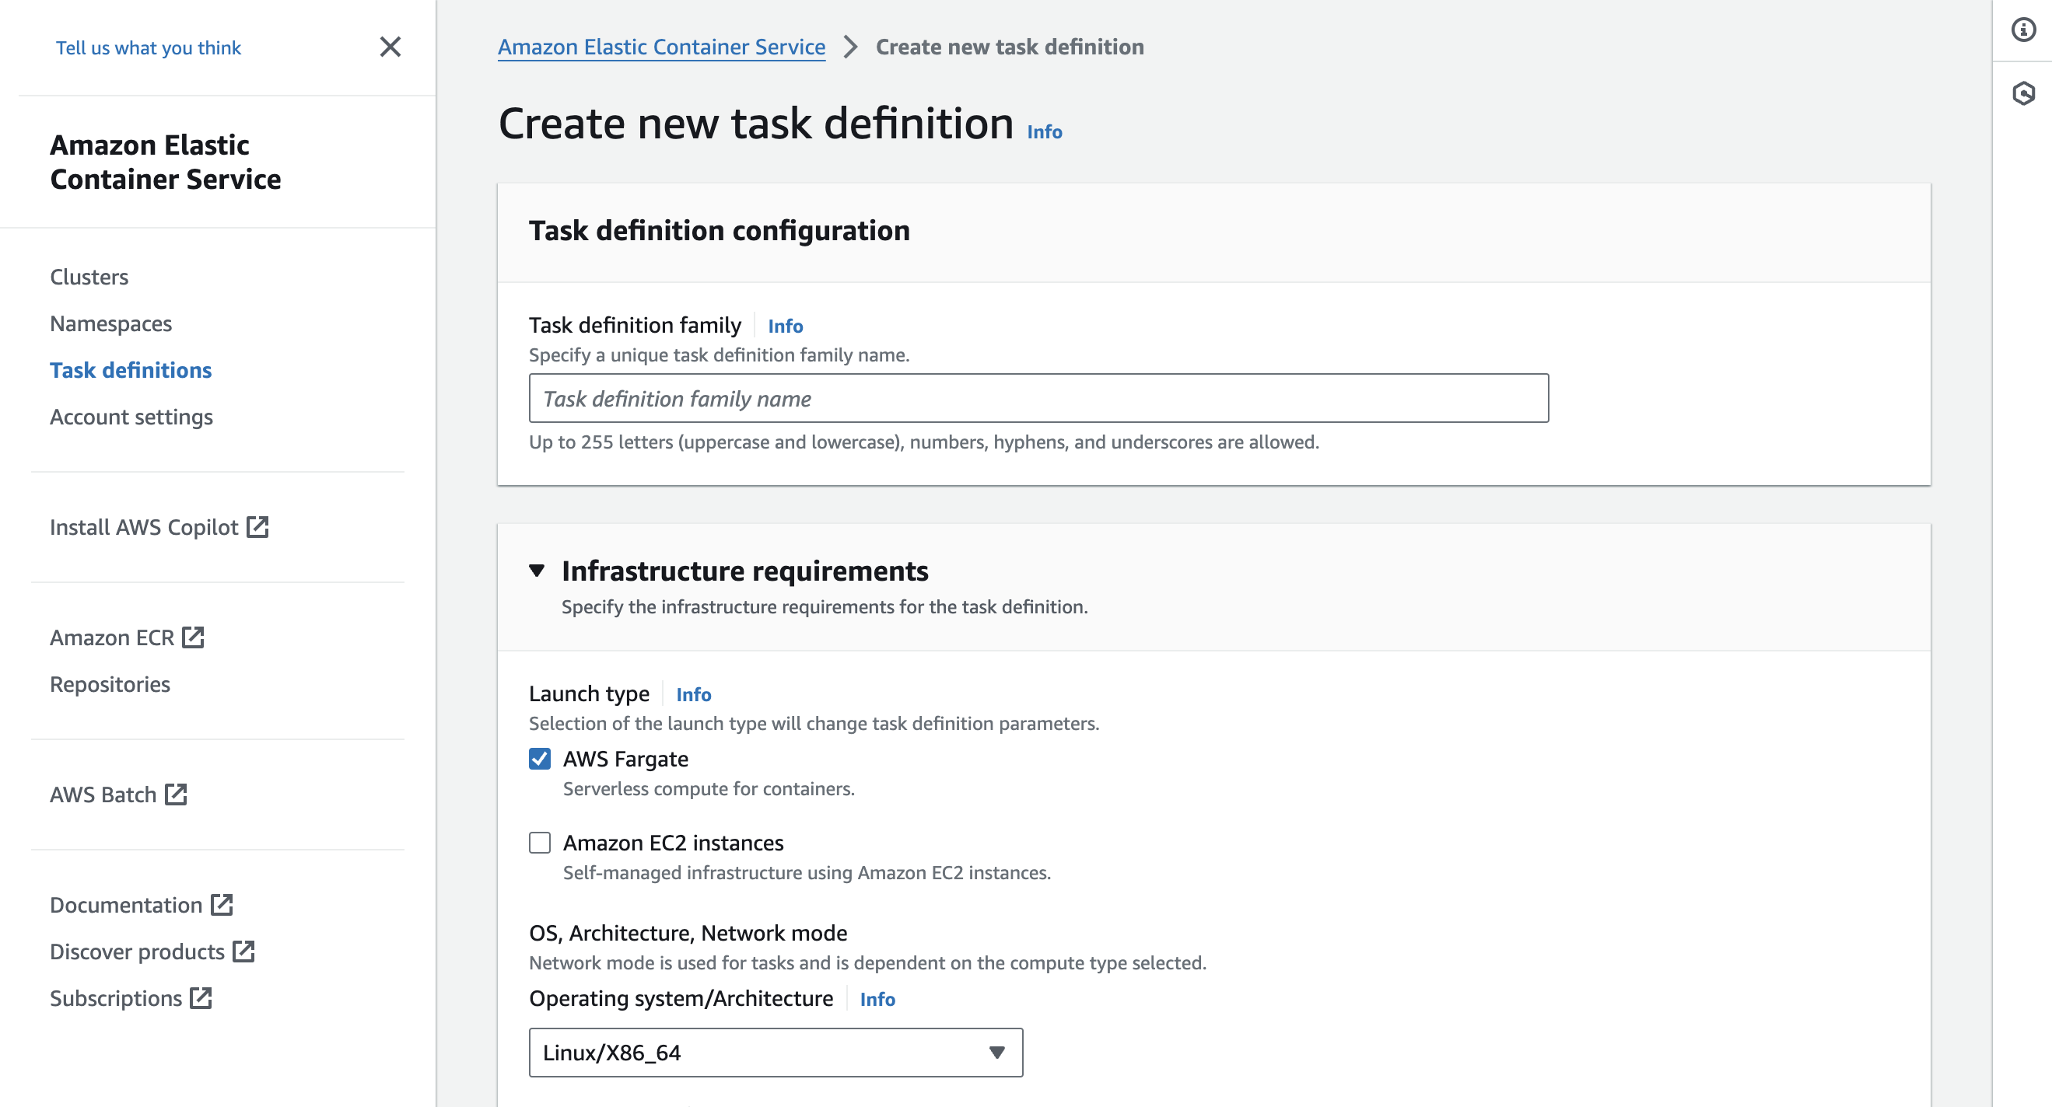Open Repositories in the sidebar
The image size is (2052, 1107).
110,684
